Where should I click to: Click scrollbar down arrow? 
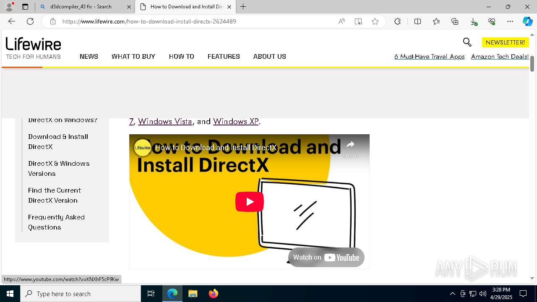[x=532, y=278]
